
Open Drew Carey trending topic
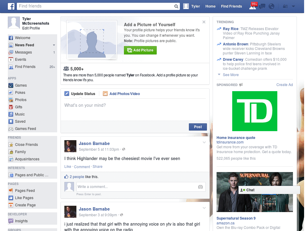pos(233,60)
